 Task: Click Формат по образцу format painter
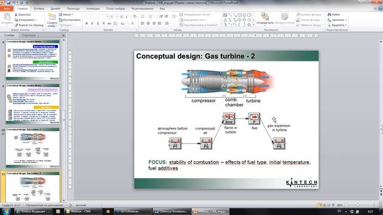29,25
